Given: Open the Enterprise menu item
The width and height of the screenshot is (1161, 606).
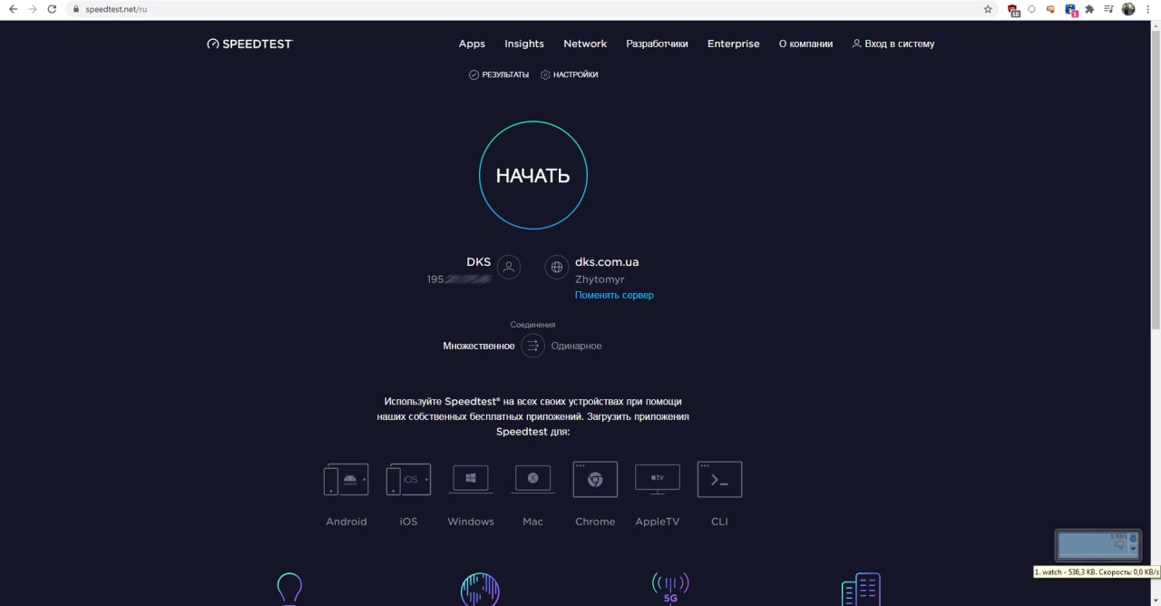Looking at the screenshot, I should coord(734,44).
